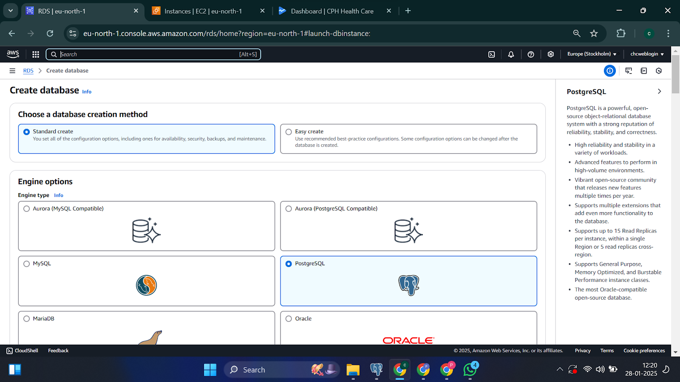Toggle the info panel circle icon

610,71
